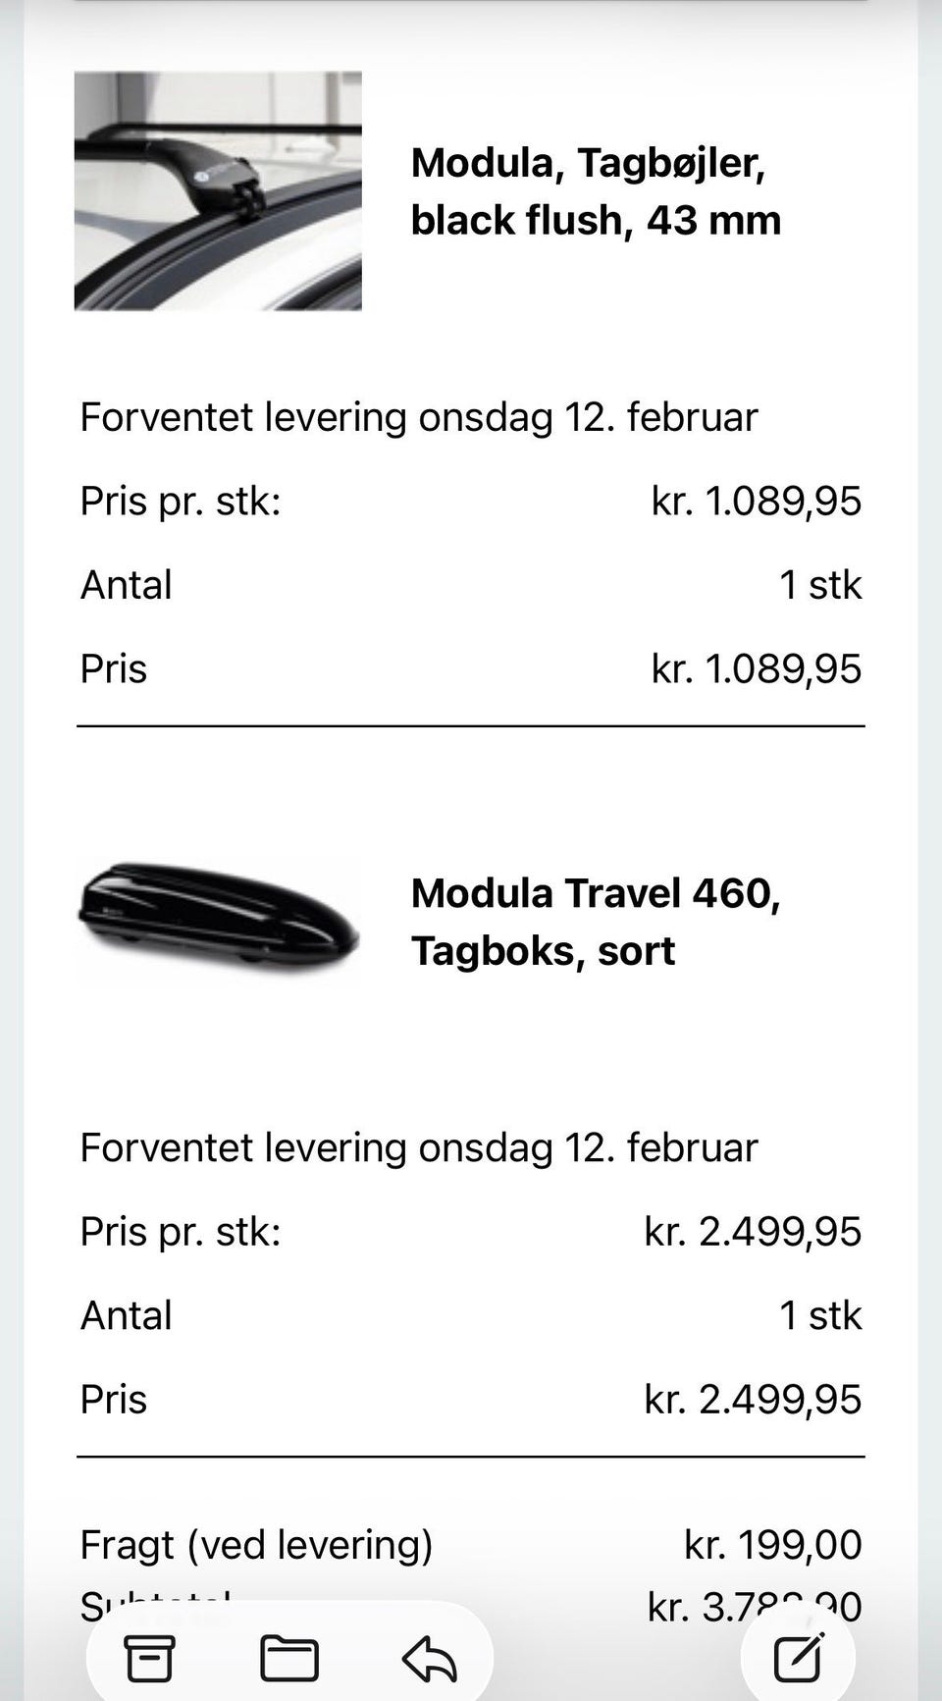Tap the kr. 199,00 shipping cost

[x=772, y=1545]
